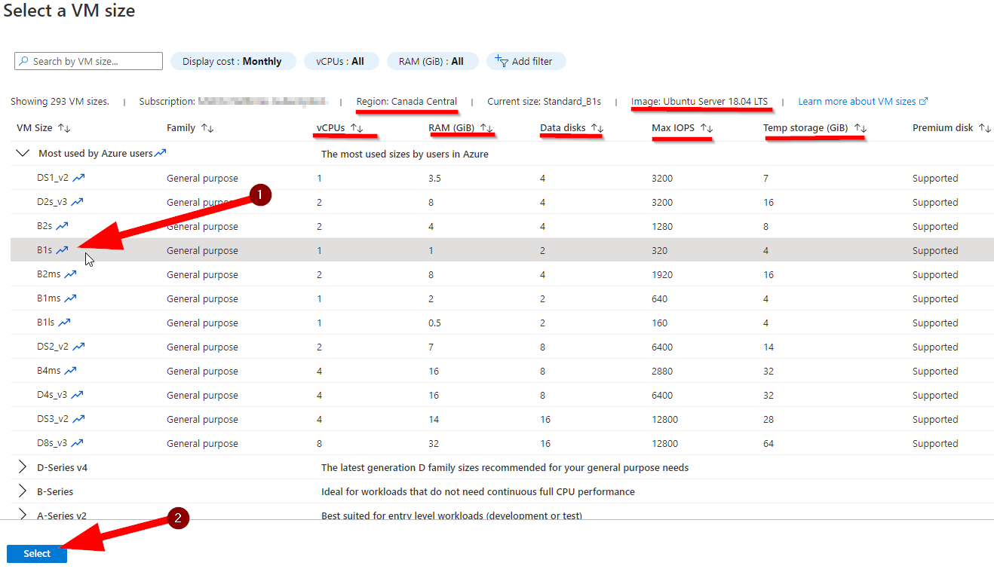Select the D8s_v3 size row
This screenshot has height=572, width=994.
point(502,443)
